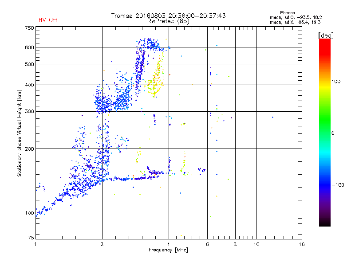Click y-axis tick label '200'

tap(29, 149)
